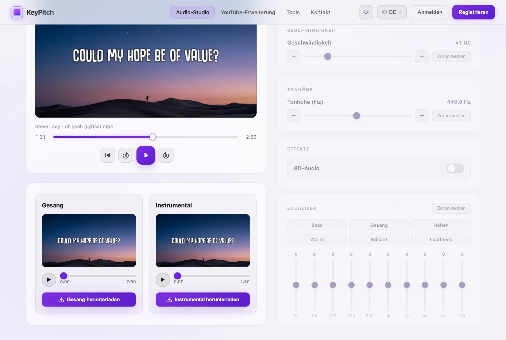Image resolution: width=506 pixels, height=340 pixels.
Task: Increase Tonhöhe with the plus button
Action: 422,116
